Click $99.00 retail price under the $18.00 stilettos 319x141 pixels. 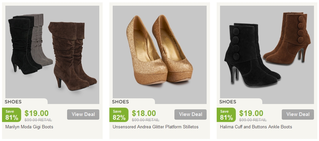tap(146, 120)
